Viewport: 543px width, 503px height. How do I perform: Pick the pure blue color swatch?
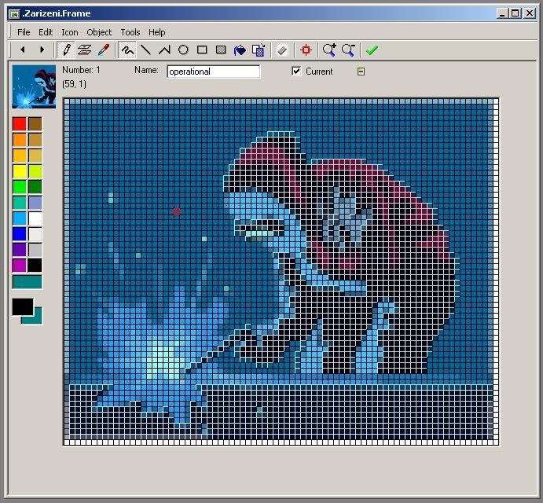[20, 234]
